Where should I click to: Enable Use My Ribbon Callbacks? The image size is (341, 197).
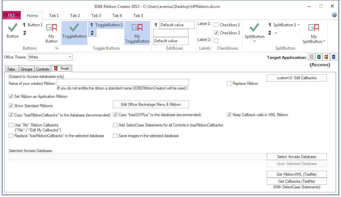coord(11,125)
